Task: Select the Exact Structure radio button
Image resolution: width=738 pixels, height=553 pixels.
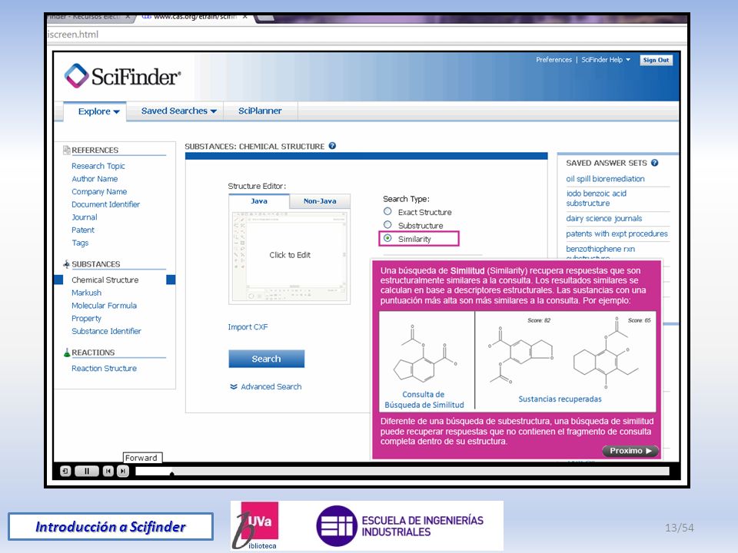Action: [x=387, y=212]
